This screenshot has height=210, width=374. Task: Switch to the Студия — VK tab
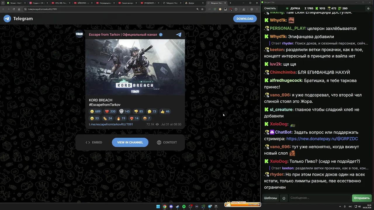click(39, 3)
